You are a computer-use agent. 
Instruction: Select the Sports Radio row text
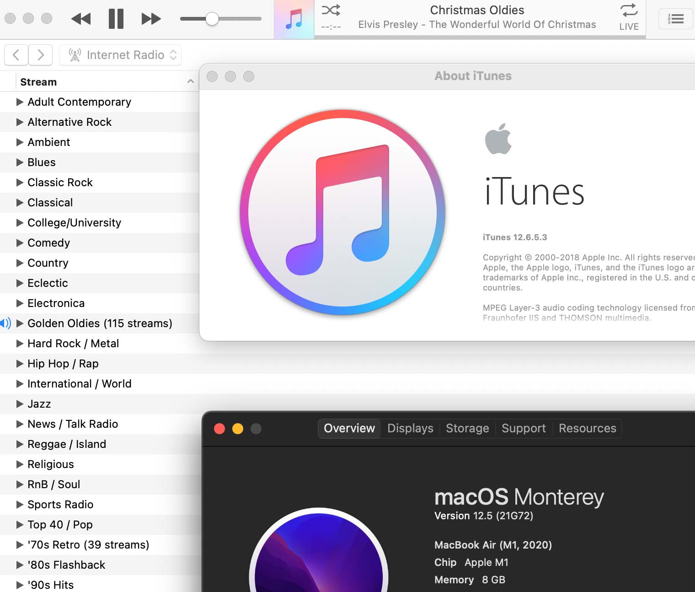[60, 505]
